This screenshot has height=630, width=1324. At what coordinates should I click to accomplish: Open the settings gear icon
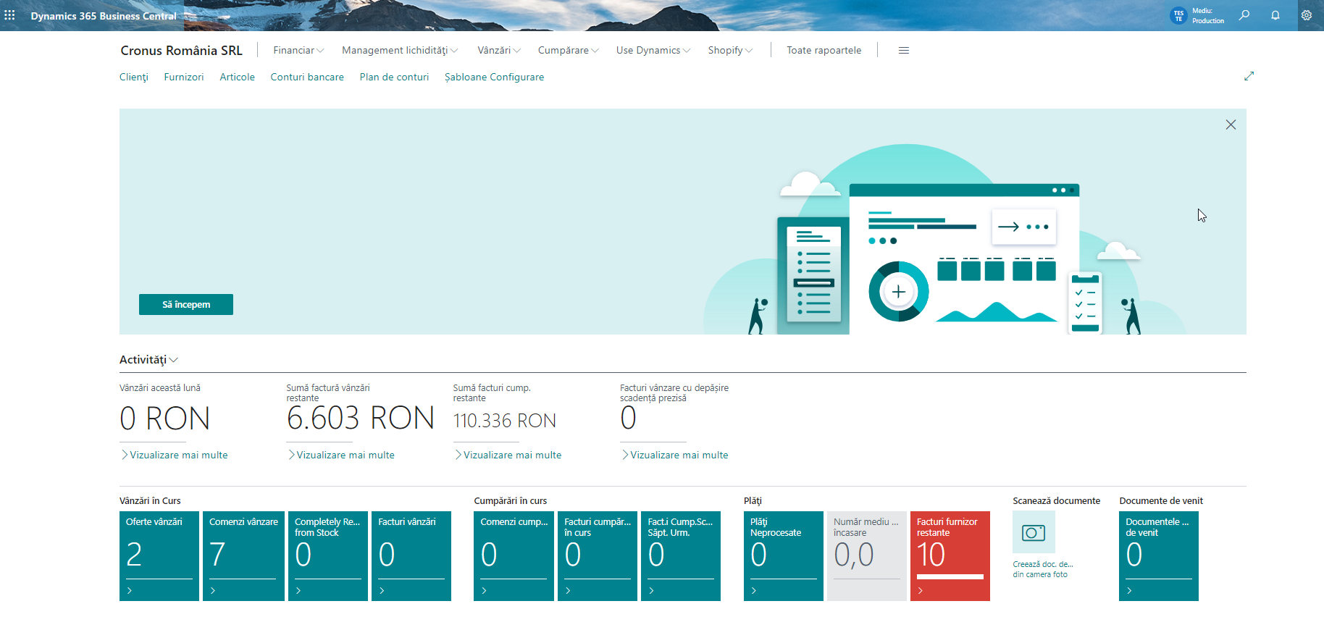coord(1307,15)
